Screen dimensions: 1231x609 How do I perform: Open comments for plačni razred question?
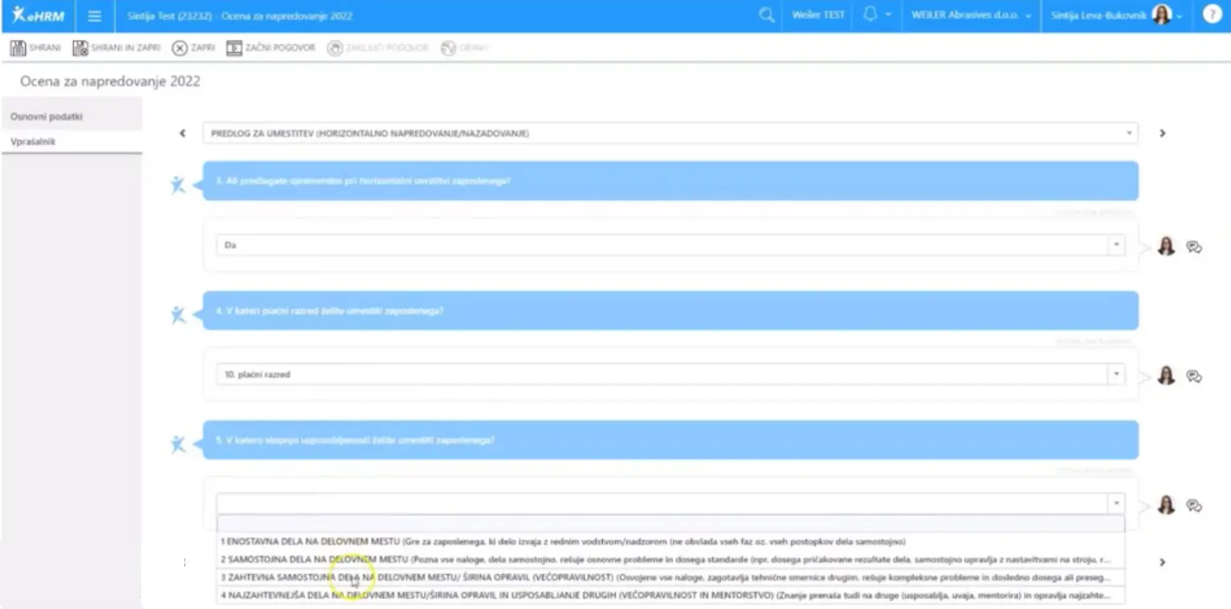point(1193,377)
